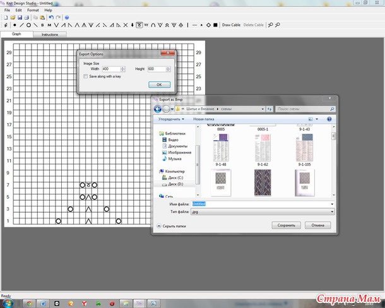Select the plain V stitch symbol
Image resolution: width=385 pixels, height=308 pixels.
tap(56, 25)
